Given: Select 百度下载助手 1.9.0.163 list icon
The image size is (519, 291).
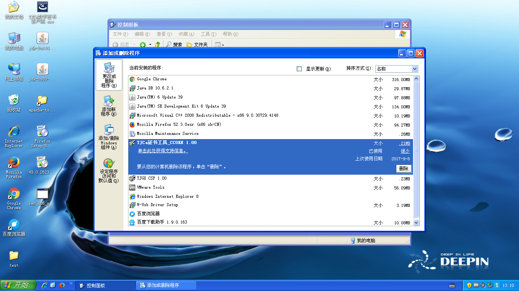Looking at the screenshot, I should tap(132, 222).
